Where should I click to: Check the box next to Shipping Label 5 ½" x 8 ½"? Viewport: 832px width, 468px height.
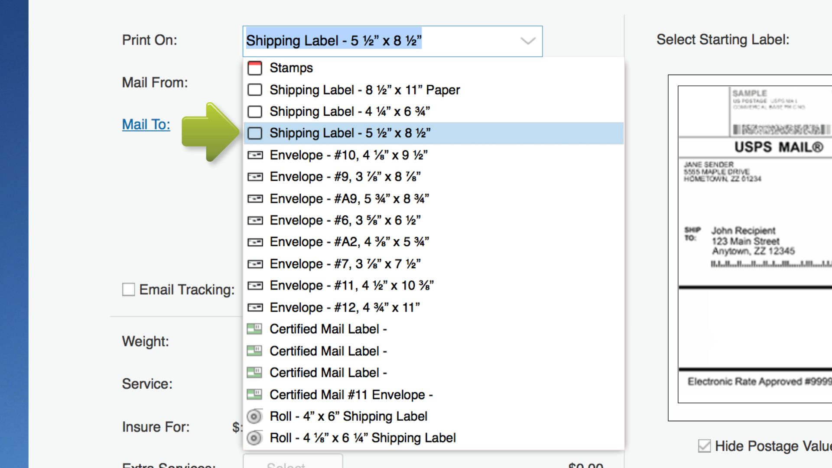point(255,133)
